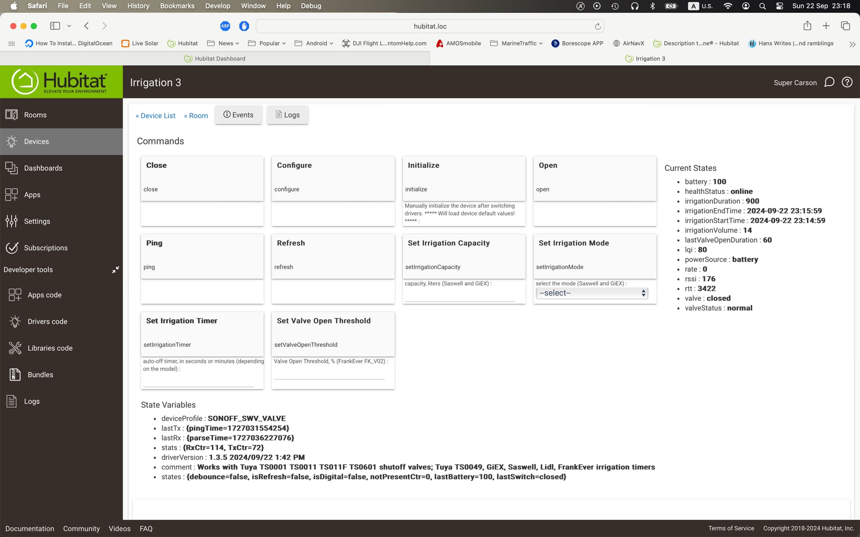
Task: Show bookmarks grid icon
Action: pos(12,43)
